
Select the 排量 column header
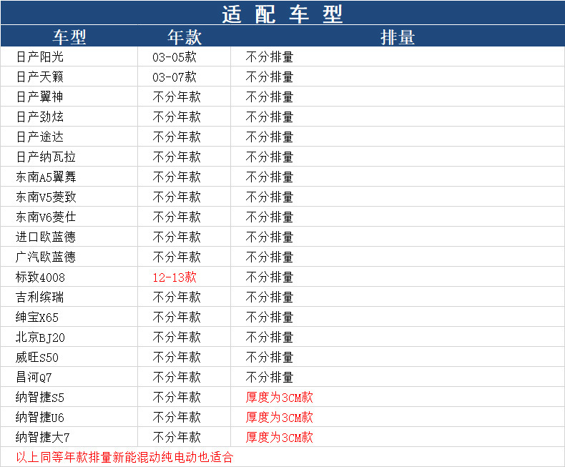pyautogui.click(x=398, y=37)
